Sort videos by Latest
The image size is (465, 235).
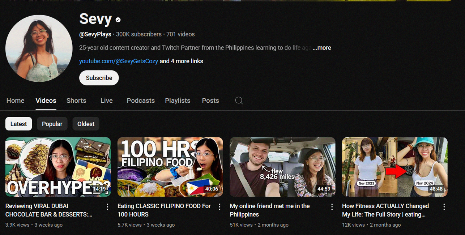pyautogui.click(x=18, y=124)
